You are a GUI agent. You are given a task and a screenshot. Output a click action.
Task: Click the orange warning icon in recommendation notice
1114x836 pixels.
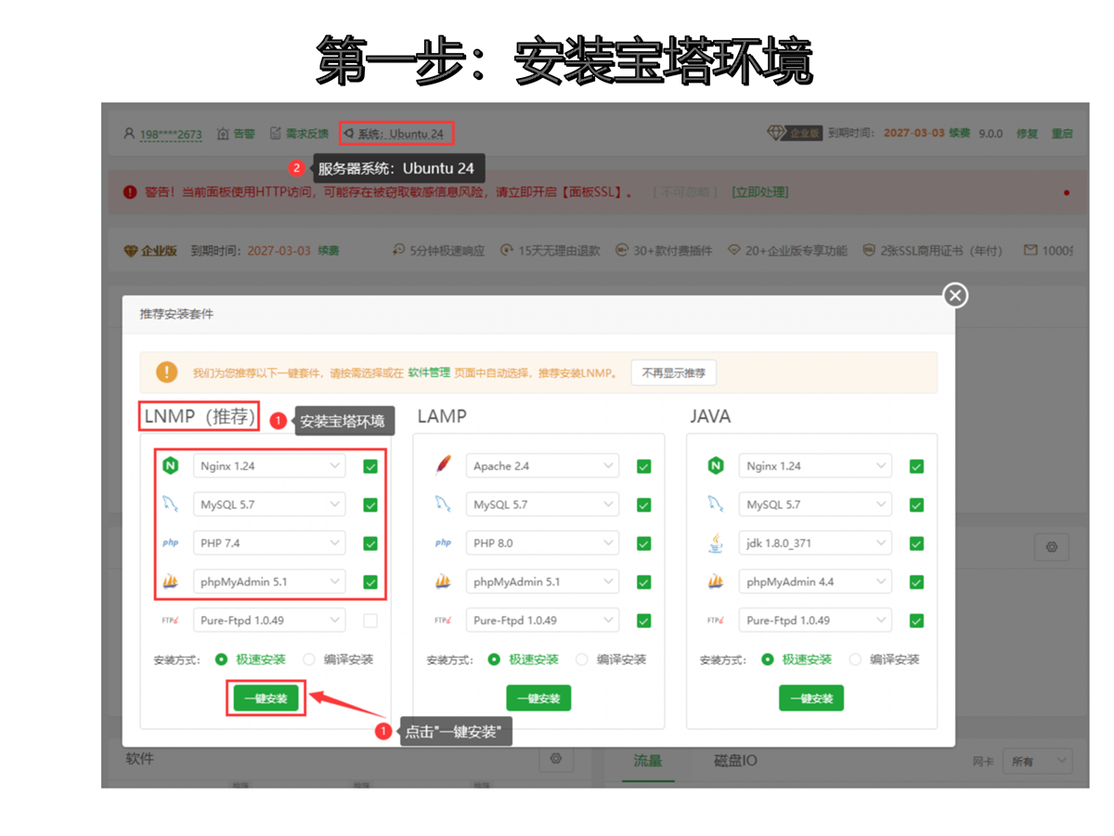click(166, 372)
